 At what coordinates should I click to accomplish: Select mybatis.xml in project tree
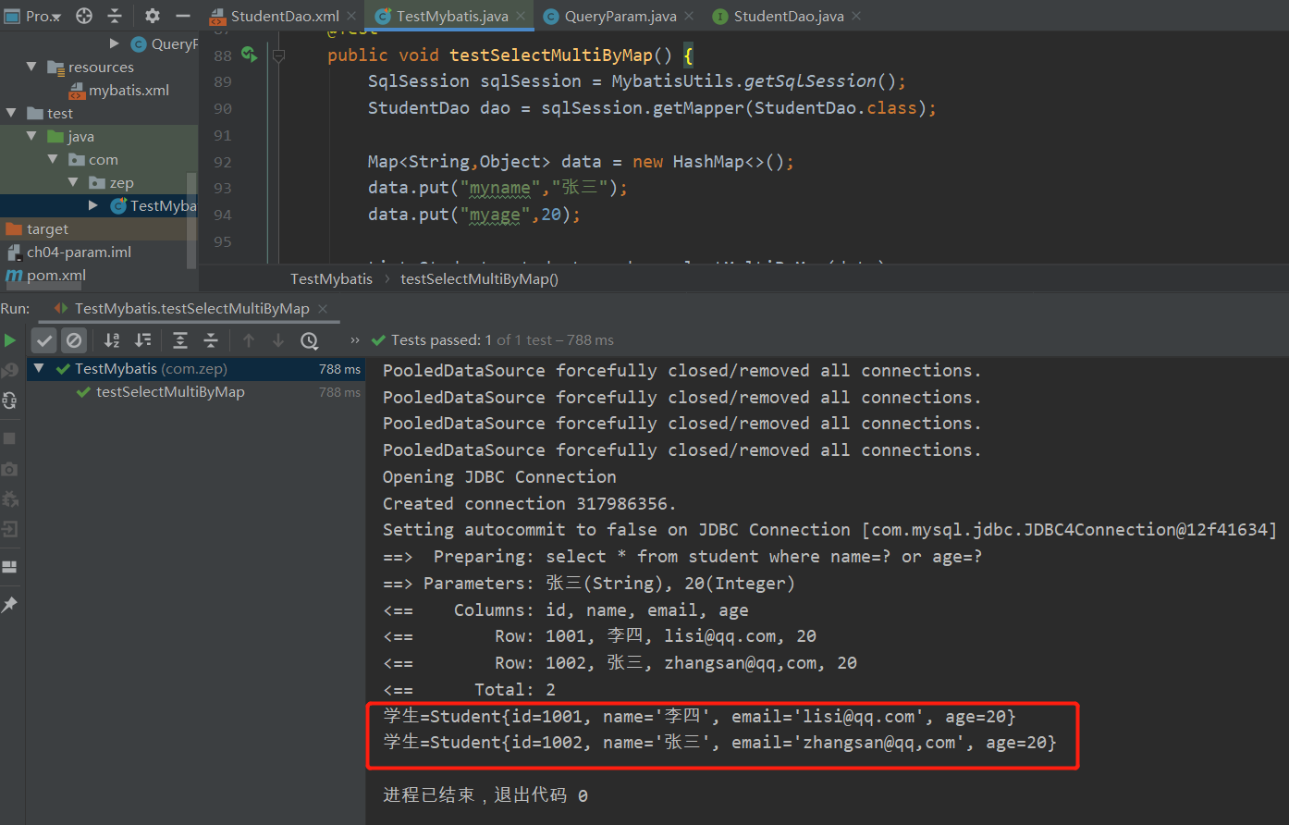coord(118,90)
